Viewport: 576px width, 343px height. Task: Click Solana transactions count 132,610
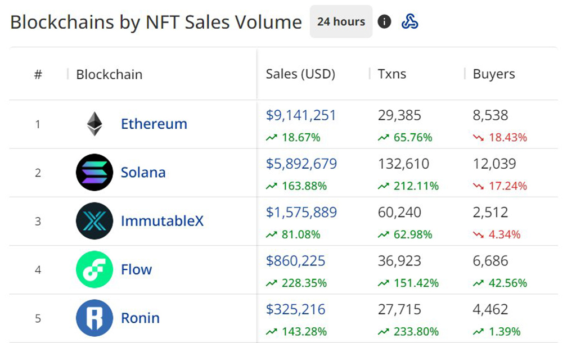403,164
